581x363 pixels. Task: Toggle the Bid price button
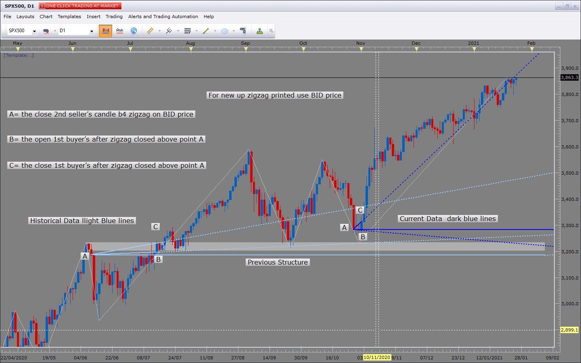pyautogui.click(x=106, y=31)
